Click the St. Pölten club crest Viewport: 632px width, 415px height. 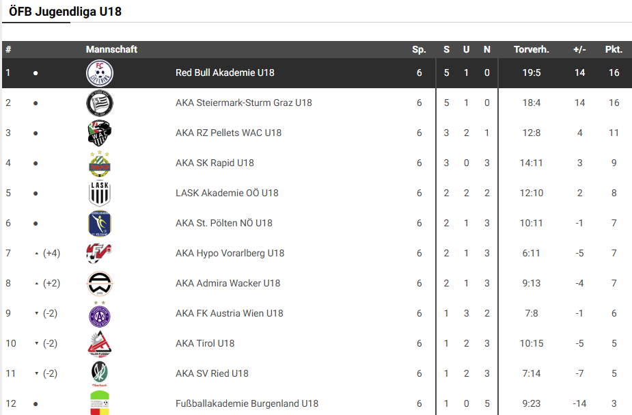click(100, 224)
